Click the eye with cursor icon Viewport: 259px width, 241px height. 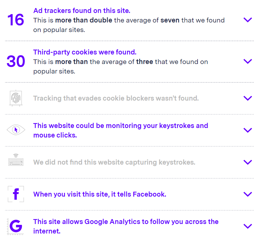pyautogui.click(x=16, y=130)
